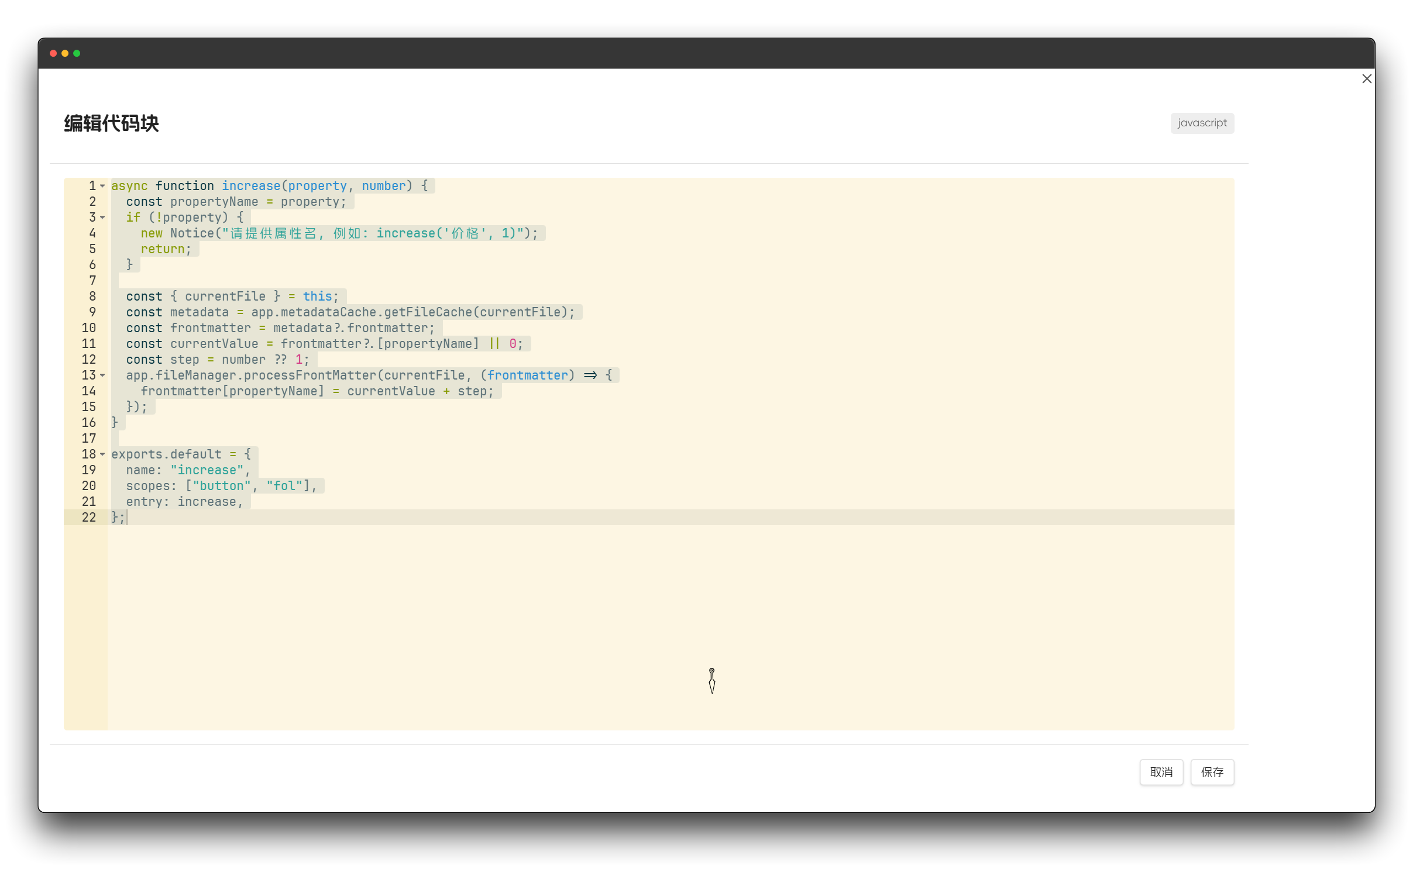Click the 编辑代码块 dialog heading
1413x869 pixels.
pyautogui.click(x=111, y=123)
